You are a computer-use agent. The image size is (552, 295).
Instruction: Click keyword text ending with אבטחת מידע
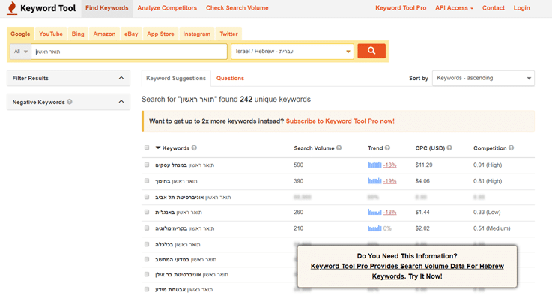(184, 289)
